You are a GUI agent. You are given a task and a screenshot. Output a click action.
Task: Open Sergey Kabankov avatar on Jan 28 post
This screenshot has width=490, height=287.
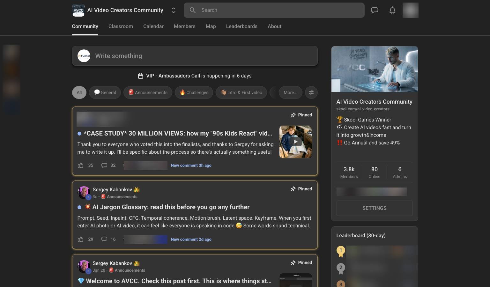coord(84,267)
